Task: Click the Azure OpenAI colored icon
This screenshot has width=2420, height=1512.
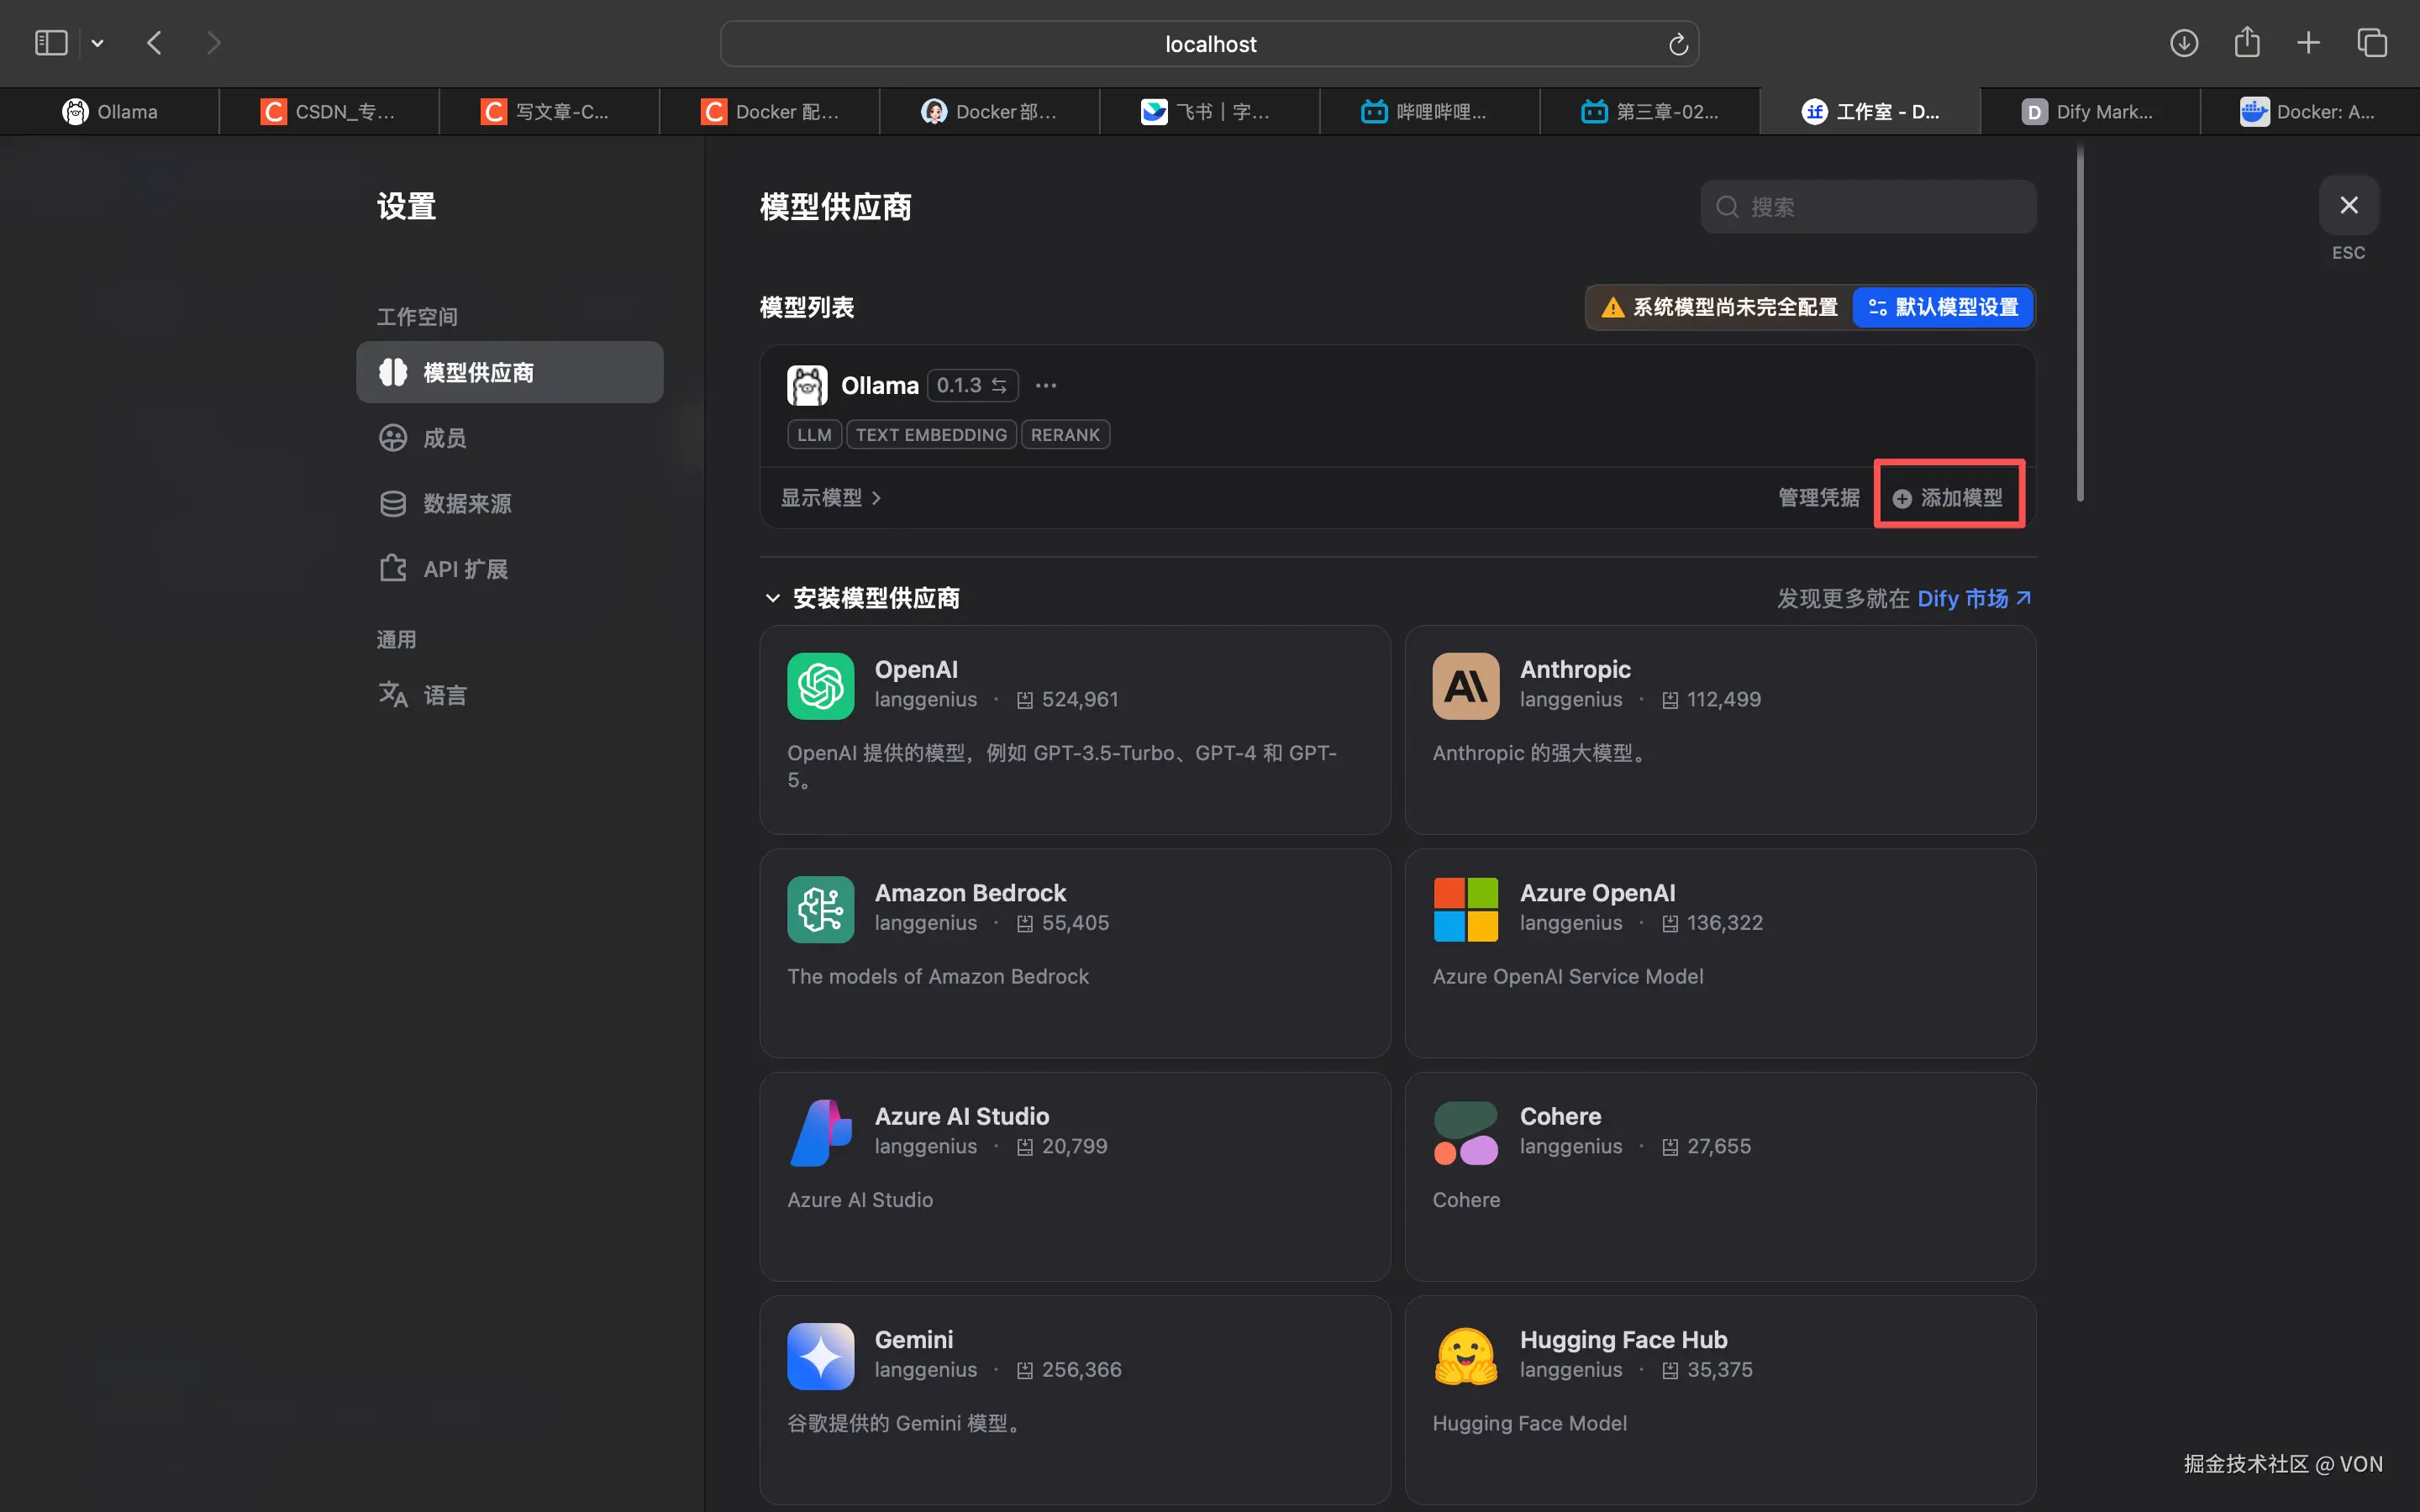Action: point(1463,908)
